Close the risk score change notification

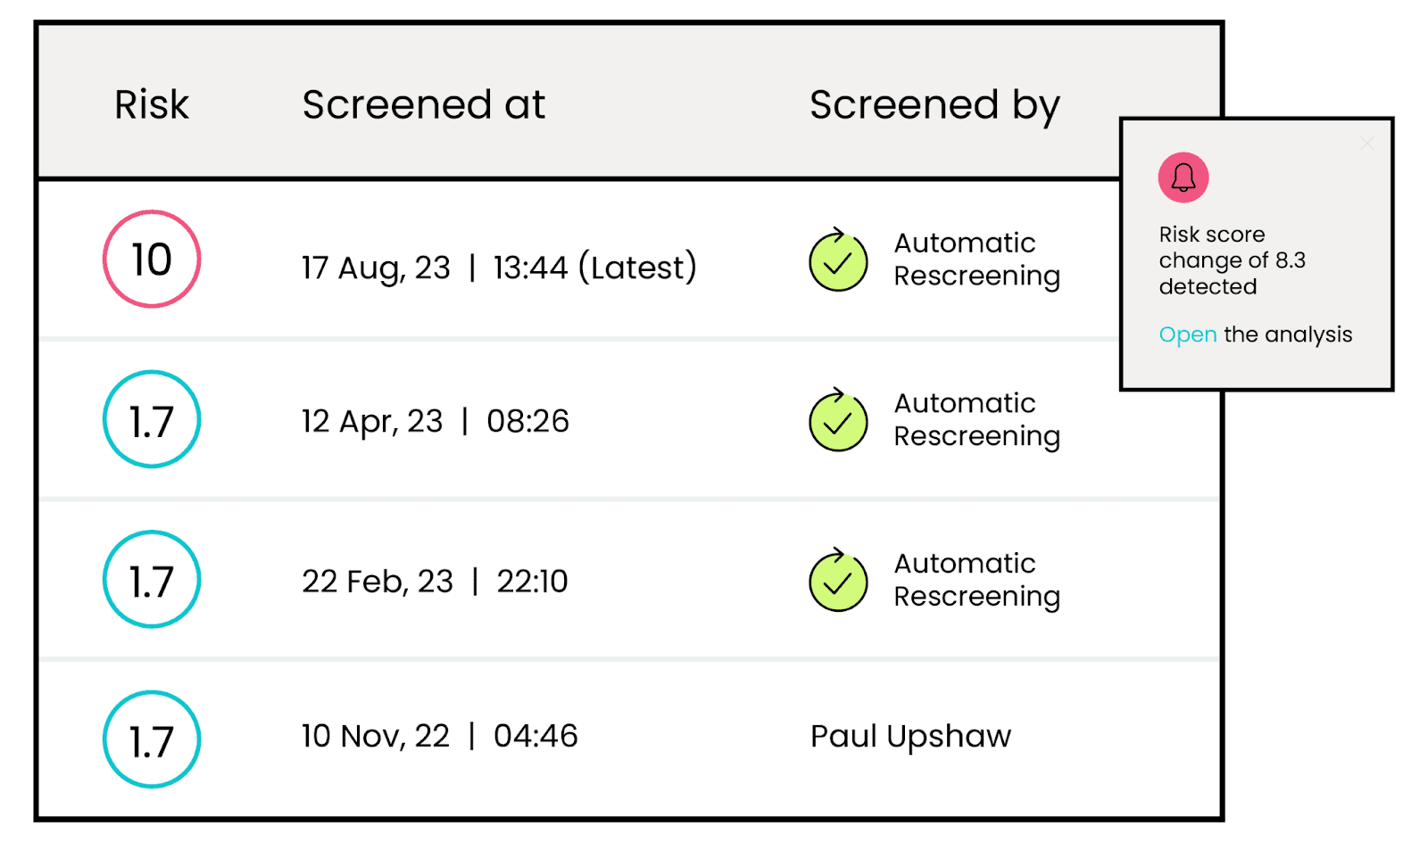[x=1366, y=144]
